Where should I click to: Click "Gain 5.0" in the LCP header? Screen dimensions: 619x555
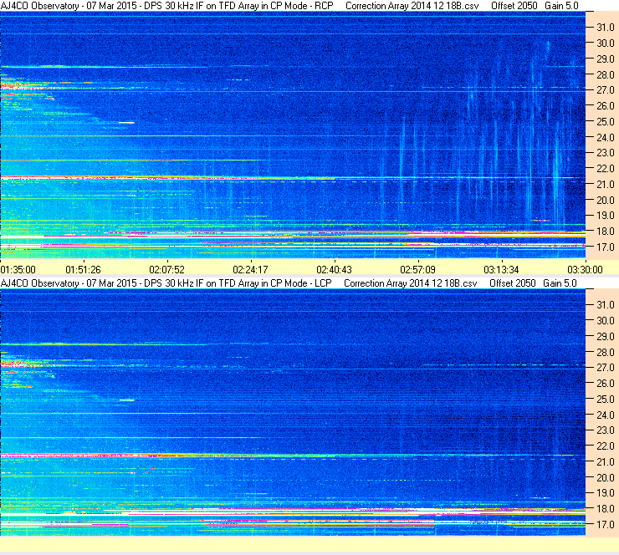(x=560, y=283)
